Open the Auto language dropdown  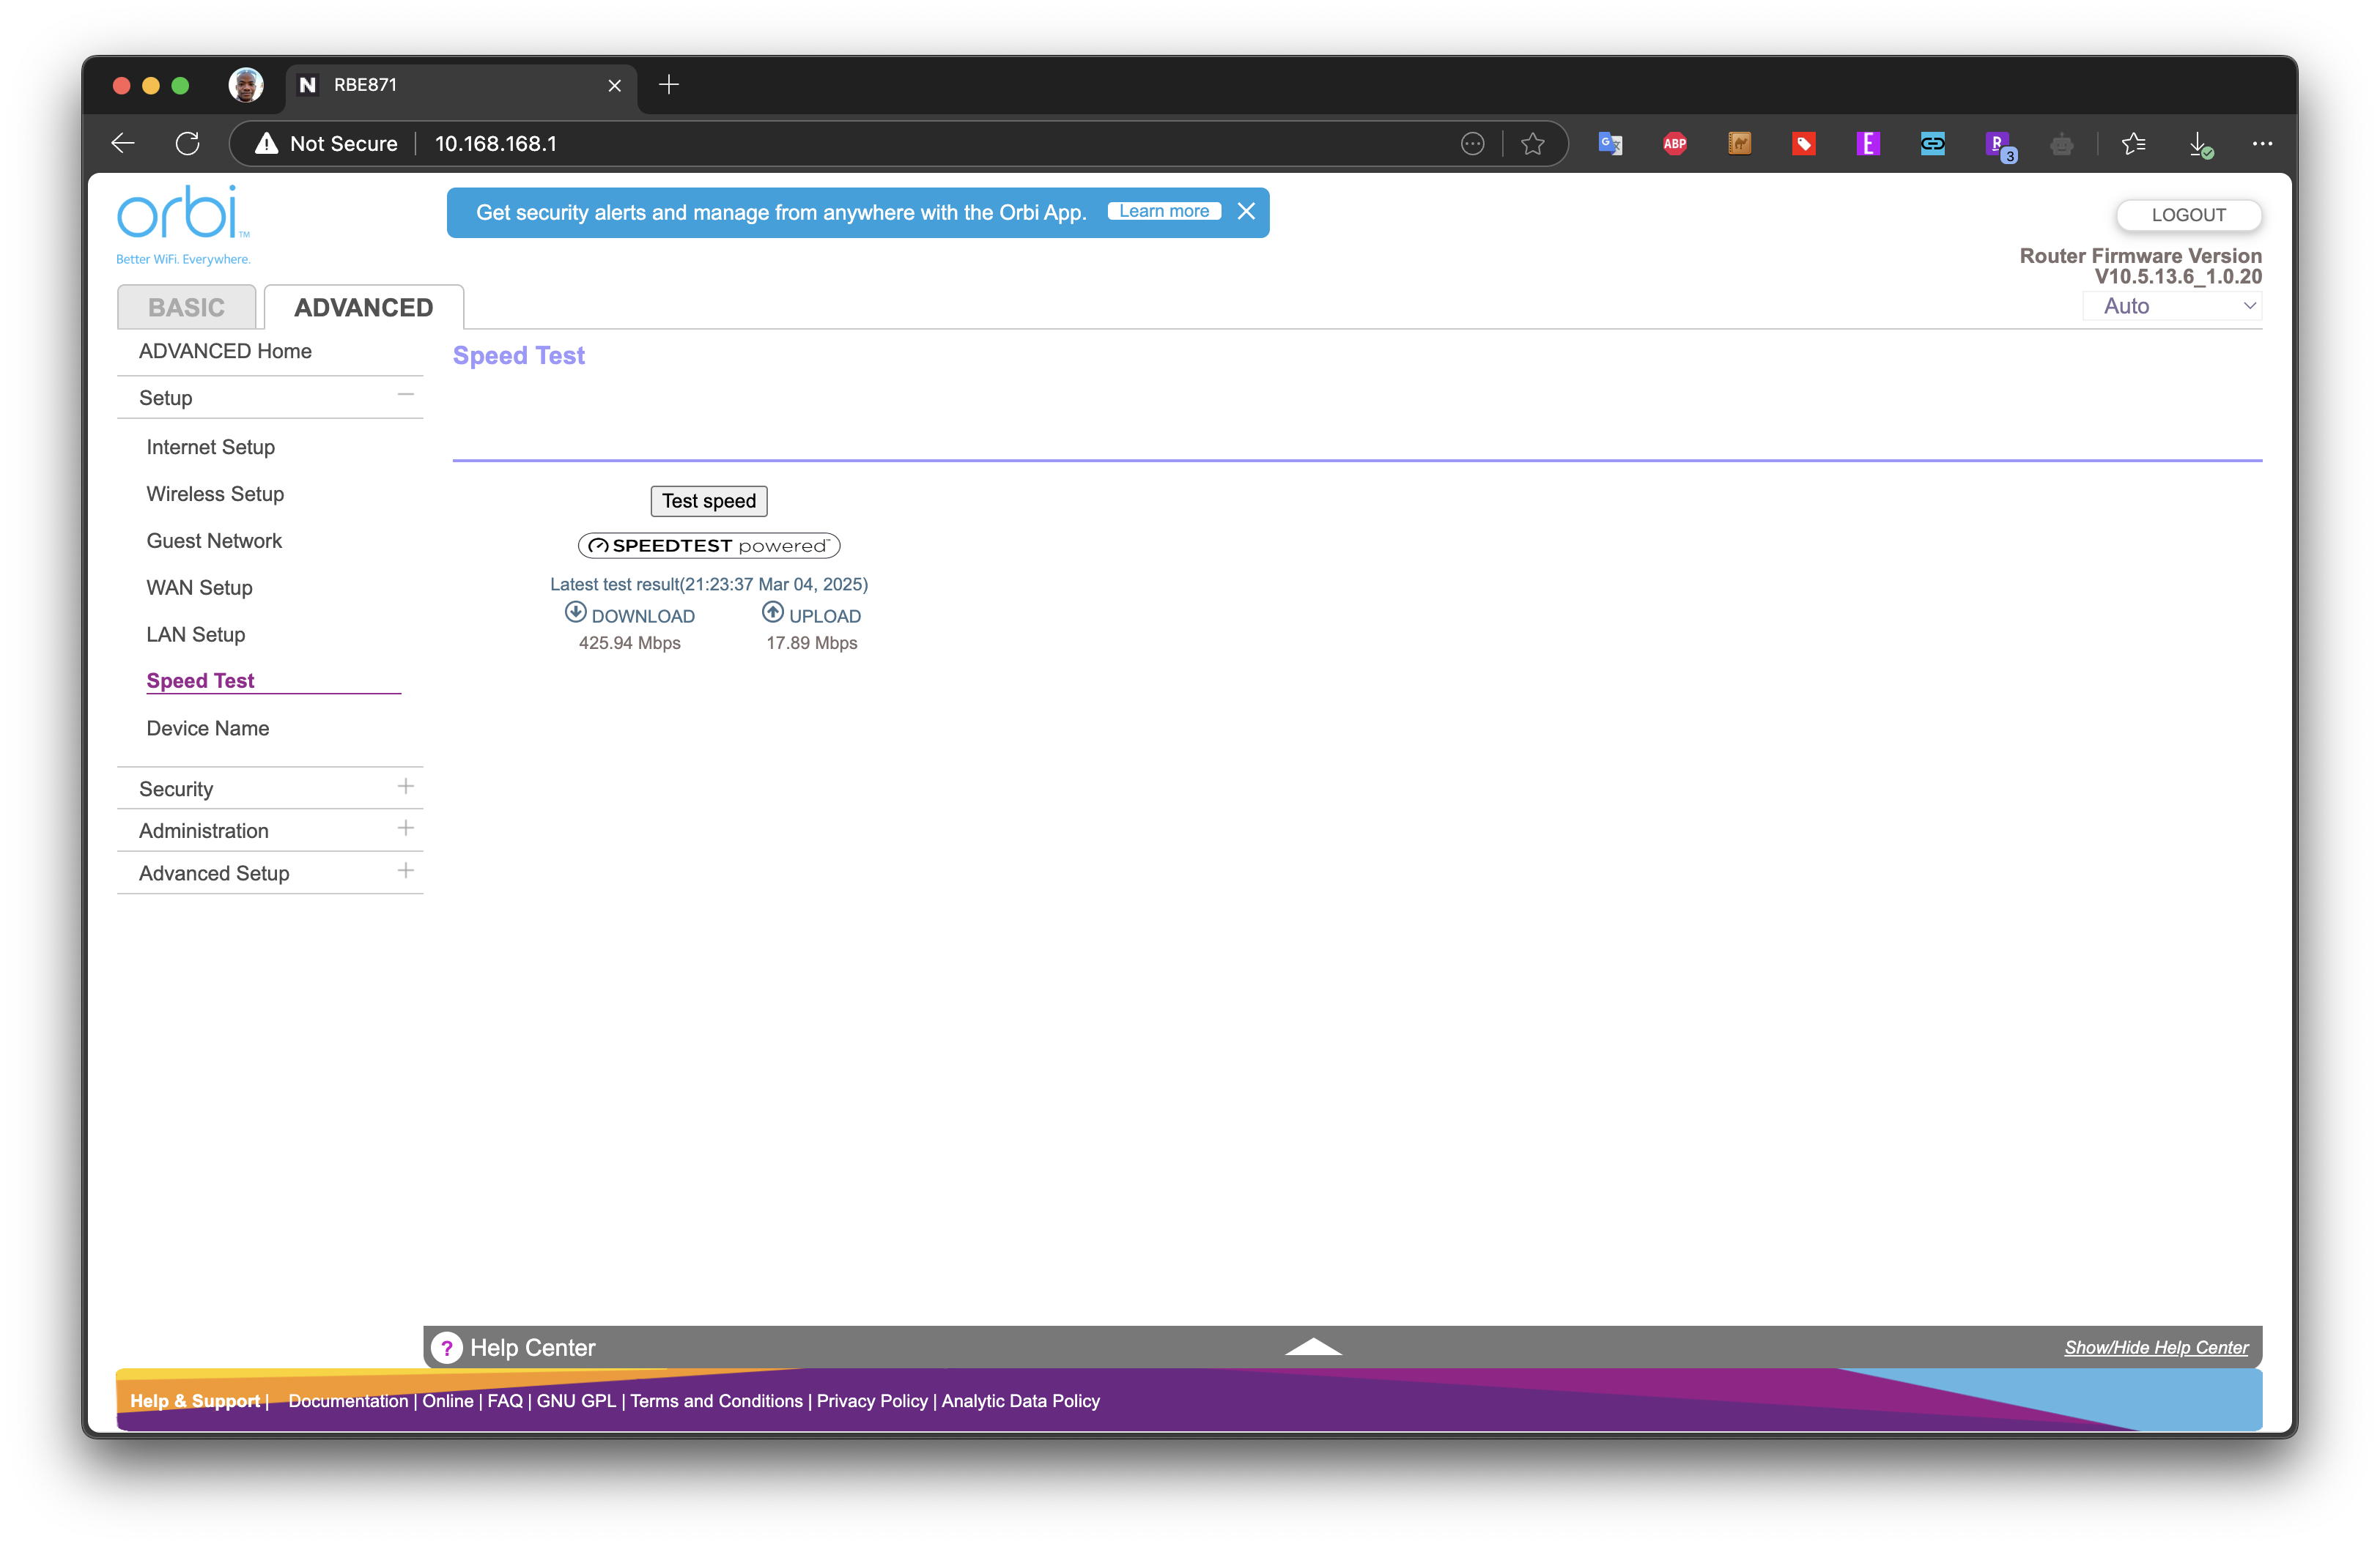(2172, 305)
